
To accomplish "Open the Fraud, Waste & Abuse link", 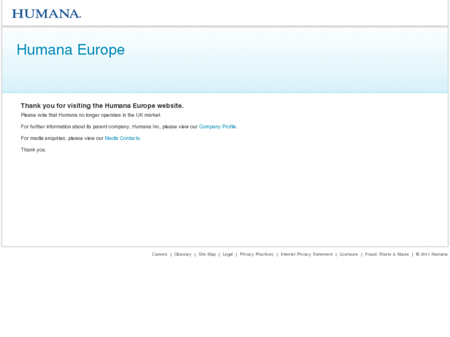I will [x=387, y=254].
